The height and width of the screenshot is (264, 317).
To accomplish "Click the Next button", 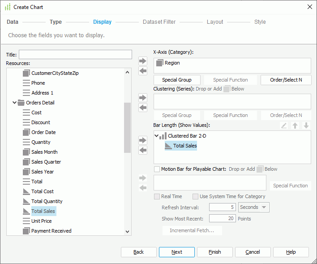I will click(x=177, y=252).
